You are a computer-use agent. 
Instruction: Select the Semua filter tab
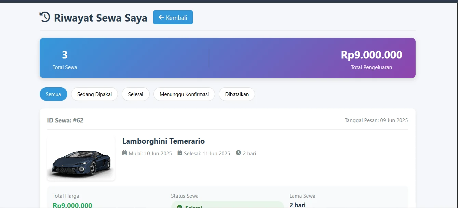tap(53, 94)
